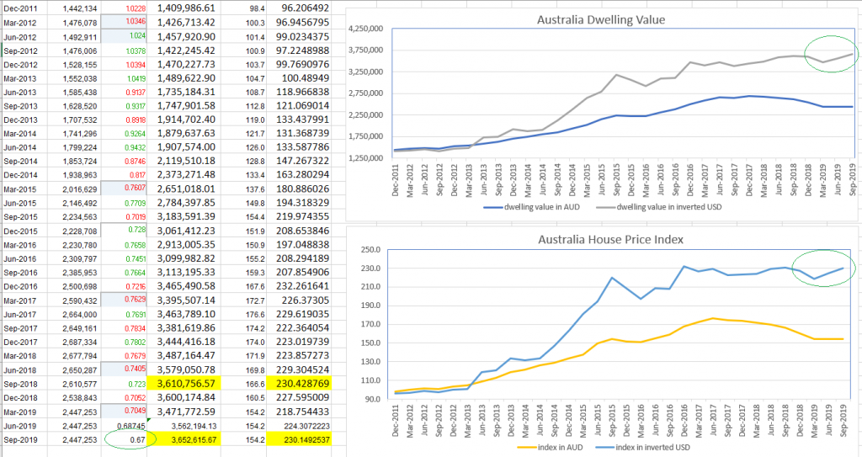862x457 pixels.
Task: Click the Mar-2013 value 1,552,038
Action: coord(80,78)
